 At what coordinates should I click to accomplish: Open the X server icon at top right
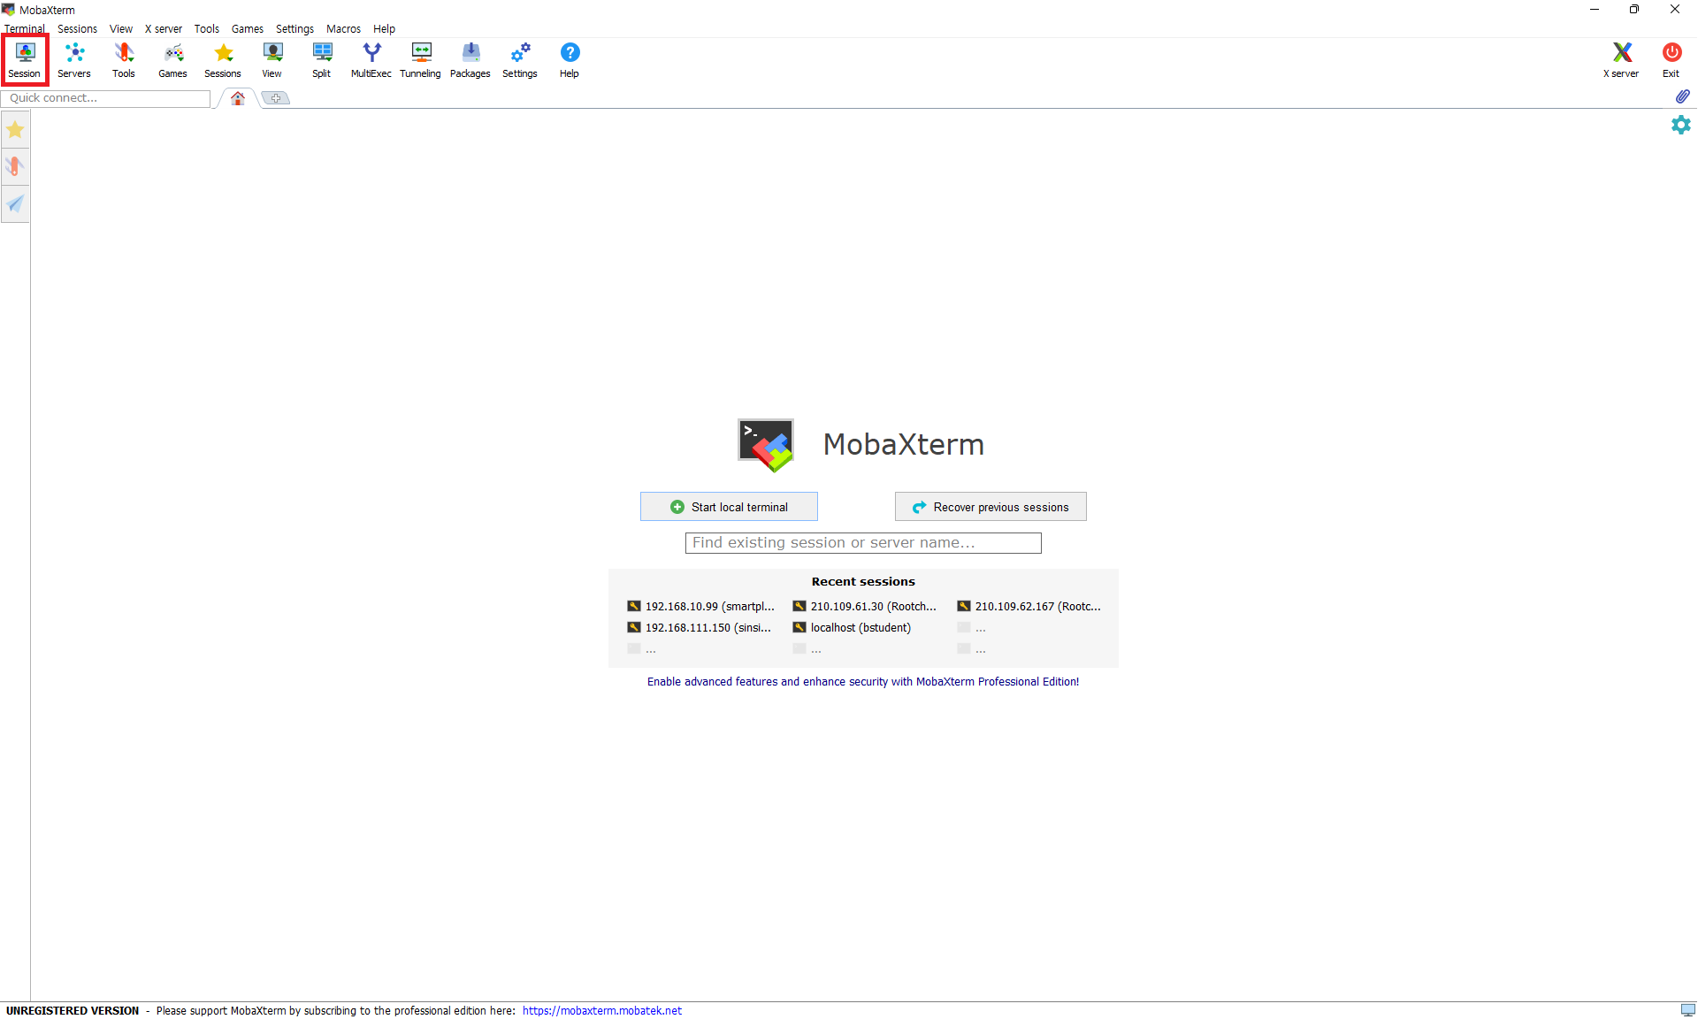tap(1621, 59)
